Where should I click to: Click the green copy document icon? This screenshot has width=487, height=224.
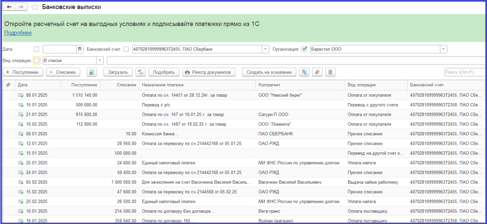92,72
